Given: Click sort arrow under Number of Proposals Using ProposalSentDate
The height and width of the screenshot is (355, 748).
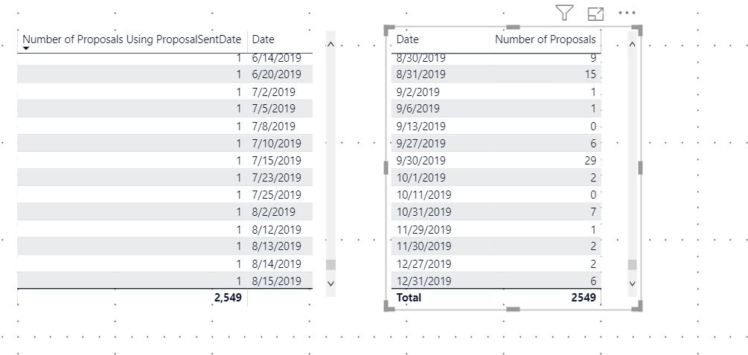Looking at the screenshot, I should pos(26,48).
